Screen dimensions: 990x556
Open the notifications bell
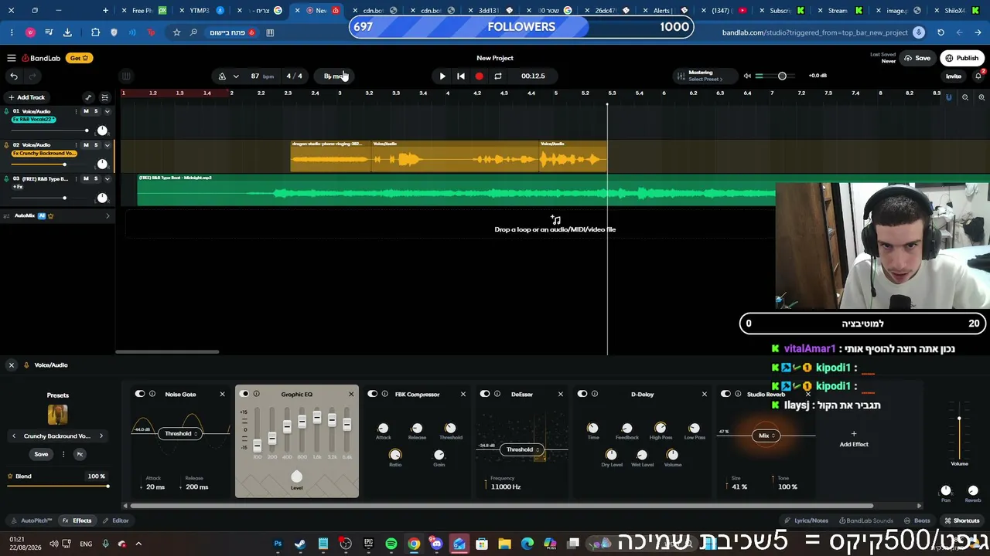point(978,76)
